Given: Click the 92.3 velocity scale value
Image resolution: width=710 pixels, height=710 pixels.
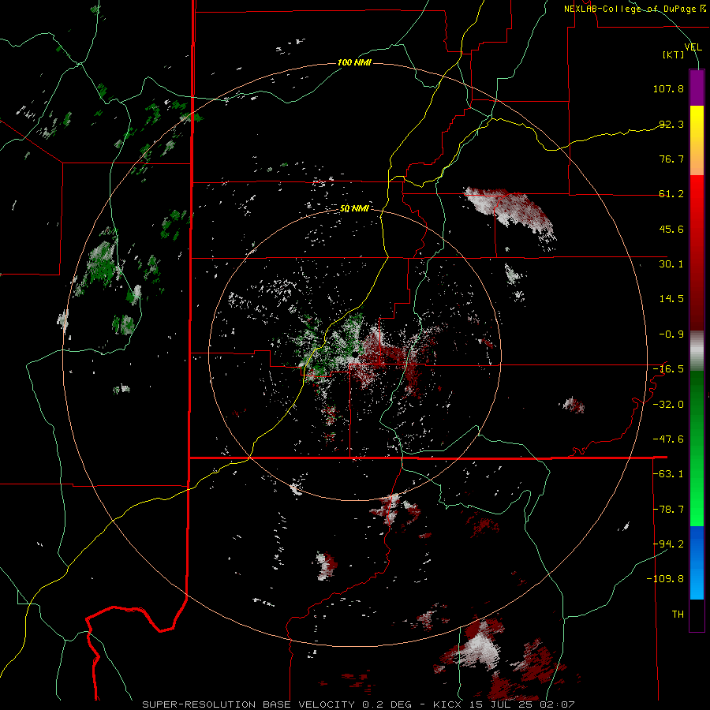Looking at the screenshot, I should coord(671,124).
